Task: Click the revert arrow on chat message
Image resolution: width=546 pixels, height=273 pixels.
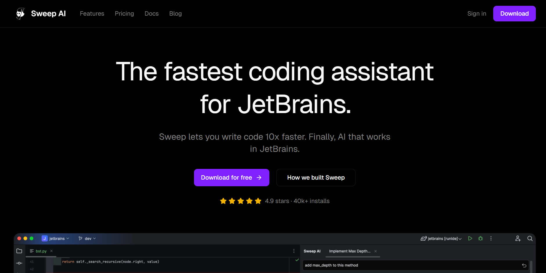Action: click(524, 265)
